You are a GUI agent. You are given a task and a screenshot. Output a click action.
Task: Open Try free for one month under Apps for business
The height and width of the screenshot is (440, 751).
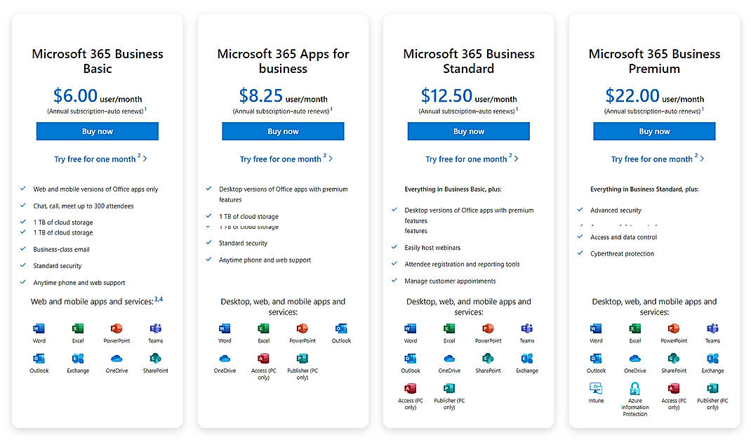(279, 159)
